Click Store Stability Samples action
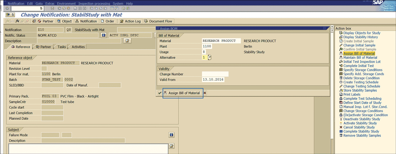This screenshot has width=396, height=154. tap(360, 90)
